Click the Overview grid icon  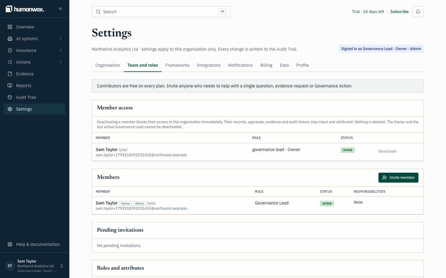(x=10, y=27)
